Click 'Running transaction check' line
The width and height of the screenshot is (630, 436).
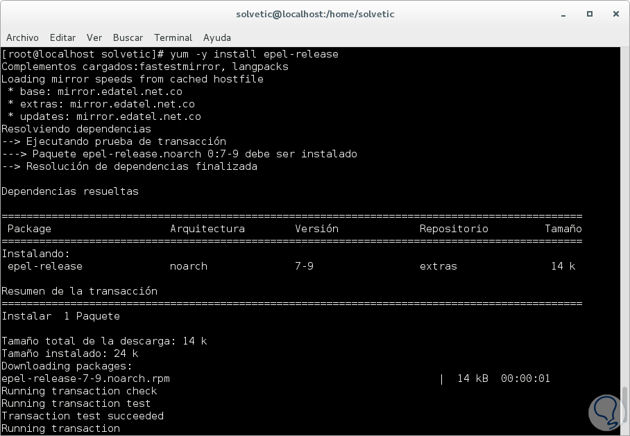[80, 391]
